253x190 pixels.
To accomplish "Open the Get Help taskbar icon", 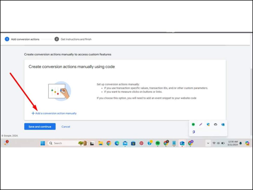I will 150,143.
